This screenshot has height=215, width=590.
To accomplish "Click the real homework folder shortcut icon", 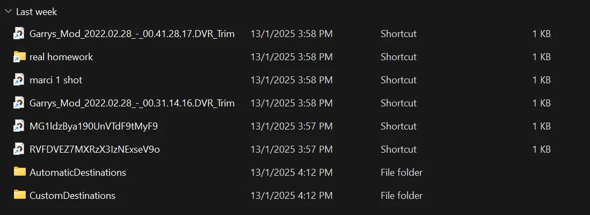I will (x=19, y=57).
